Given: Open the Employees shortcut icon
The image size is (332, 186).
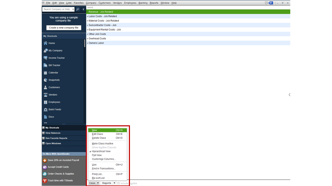Looking at the screenshot, I should click(46, 102).
